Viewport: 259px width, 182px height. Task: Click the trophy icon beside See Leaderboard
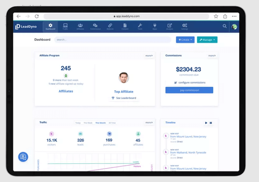113,98
